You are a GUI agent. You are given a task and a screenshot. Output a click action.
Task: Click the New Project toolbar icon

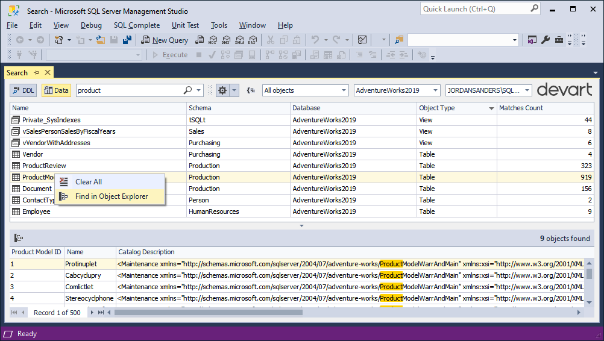(59, 40)
